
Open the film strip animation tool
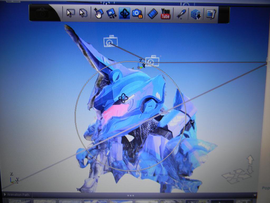153,13
